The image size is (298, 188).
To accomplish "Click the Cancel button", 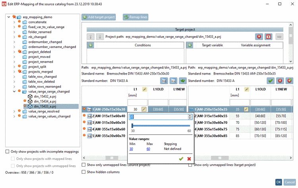I will coord(290,182).
